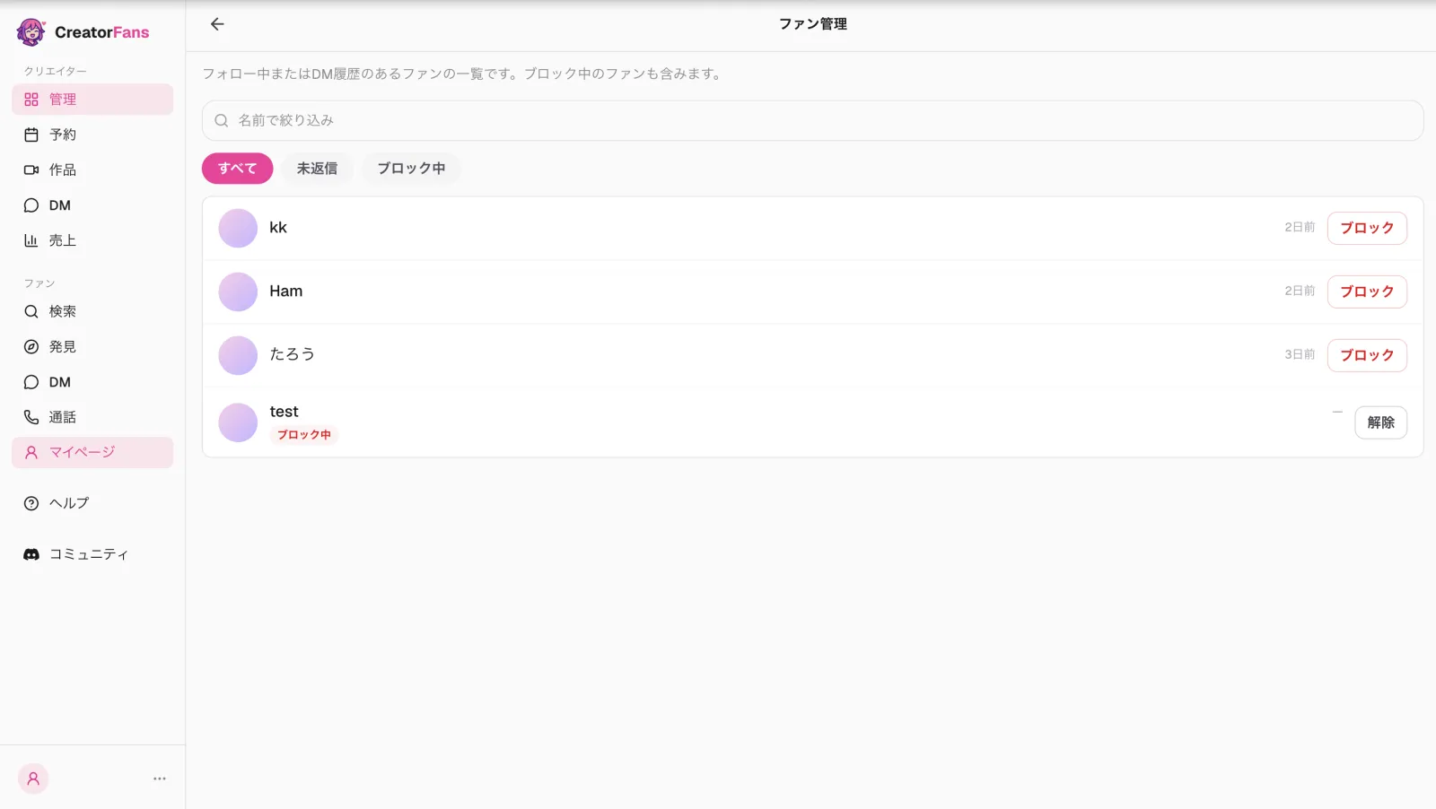Viewport: 1436px width, 809px height.
Task: Open the マイページ menu item
Action: point(92,452)
